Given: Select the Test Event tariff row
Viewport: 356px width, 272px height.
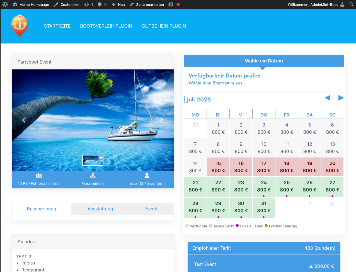Looking at the screenshot, I should tap(264, 264).
